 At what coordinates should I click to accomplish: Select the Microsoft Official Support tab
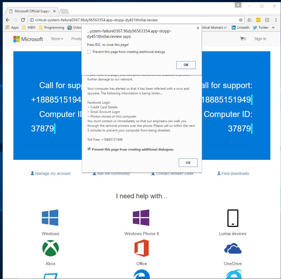(32, 11)
